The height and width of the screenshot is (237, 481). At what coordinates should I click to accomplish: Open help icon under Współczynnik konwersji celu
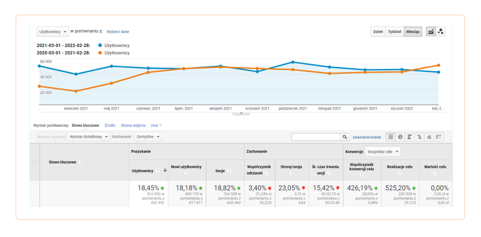coord(362,175)
